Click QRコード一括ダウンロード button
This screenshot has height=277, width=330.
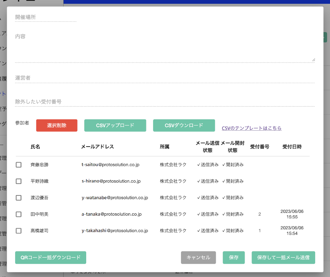coord(50,258)
